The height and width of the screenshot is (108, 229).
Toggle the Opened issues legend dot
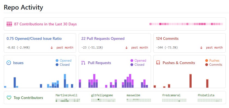pyautogui.click(x=57, y=61)
